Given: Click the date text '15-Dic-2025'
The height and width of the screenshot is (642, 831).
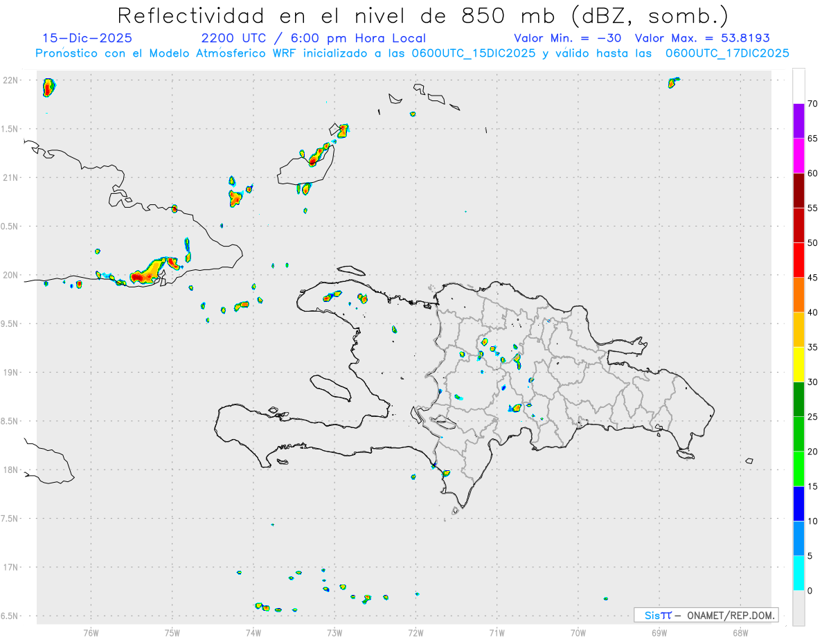Looking at the screenshot, I should click(87, 38).
